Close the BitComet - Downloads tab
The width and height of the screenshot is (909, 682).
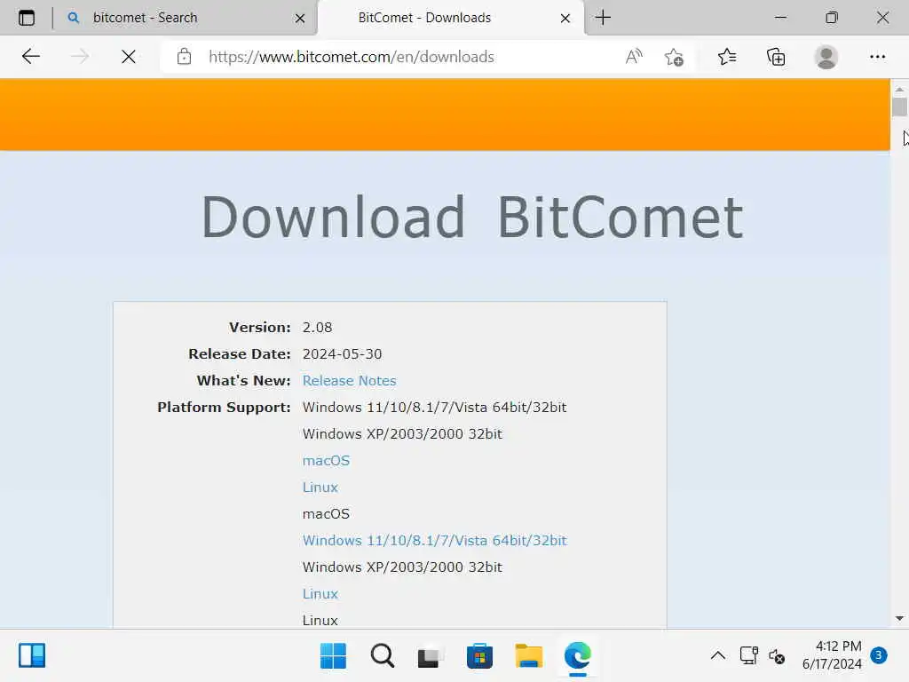pyautogui.click(x=565, y=19)
